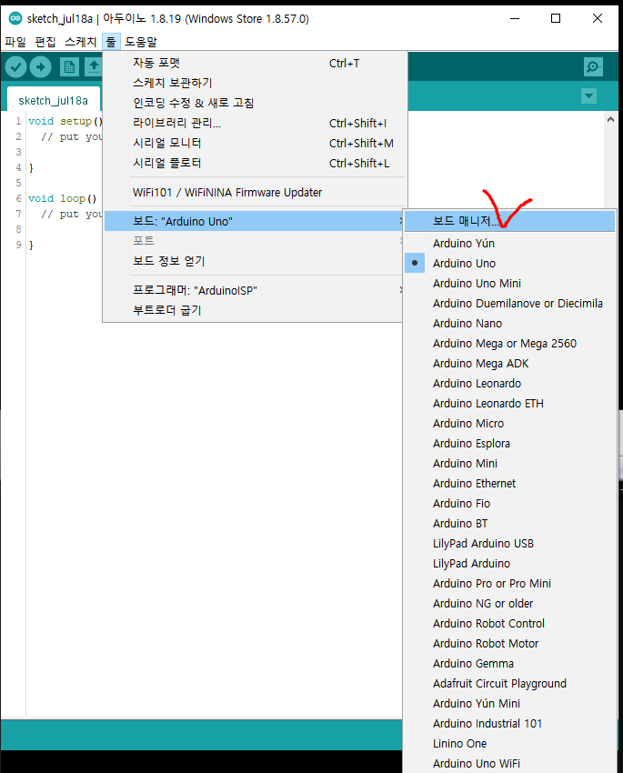623x773 pixels.
Task: Select Arduino Pro or Pro Mini
Action: (509, 583)
